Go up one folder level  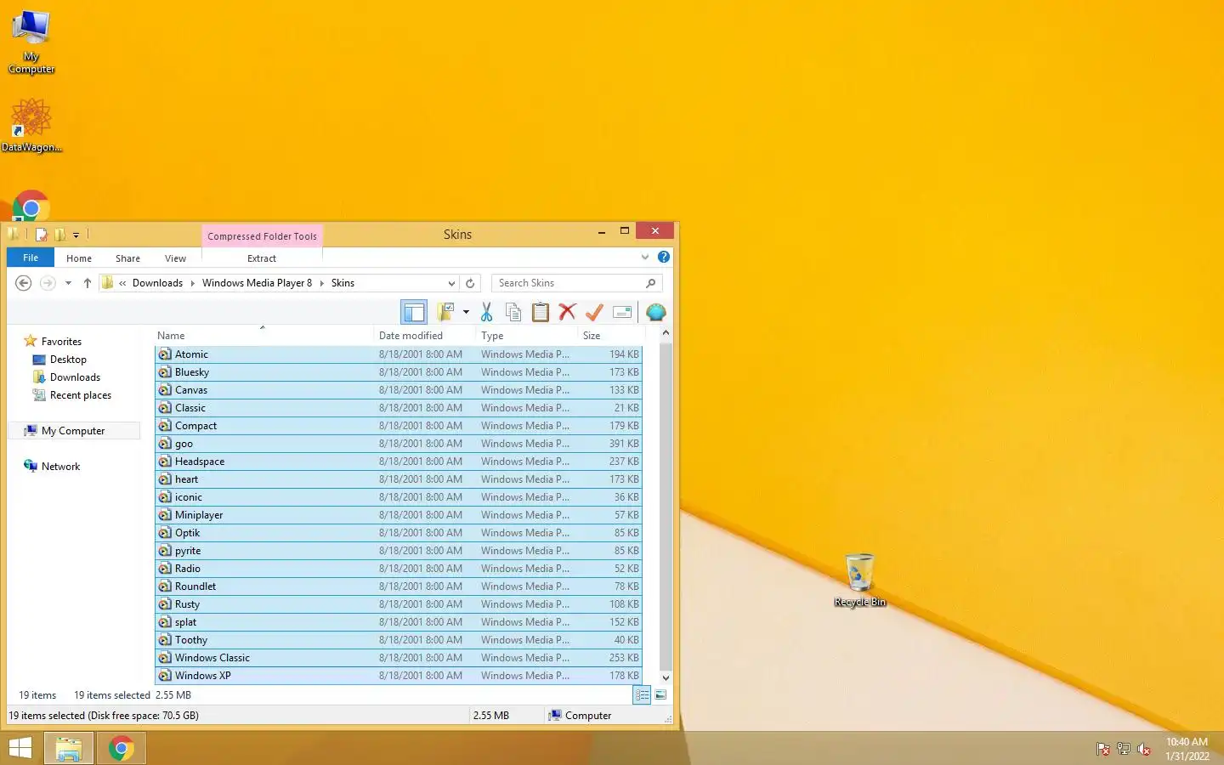[x=87, y=283]
